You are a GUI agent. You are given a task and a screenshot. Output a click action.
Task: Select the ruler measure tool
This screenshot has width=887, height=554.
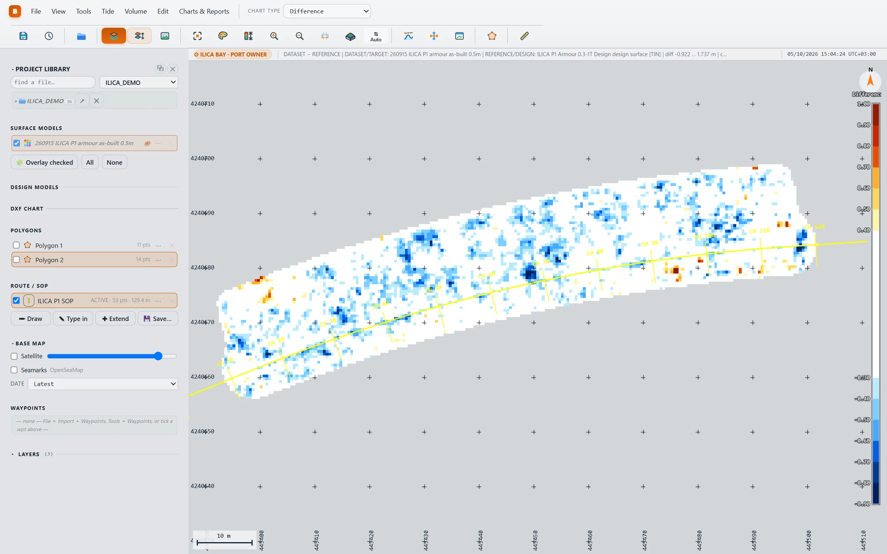524,36
